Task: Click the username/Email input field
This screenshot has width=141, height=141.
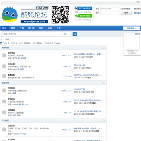Action: (110, 9)
